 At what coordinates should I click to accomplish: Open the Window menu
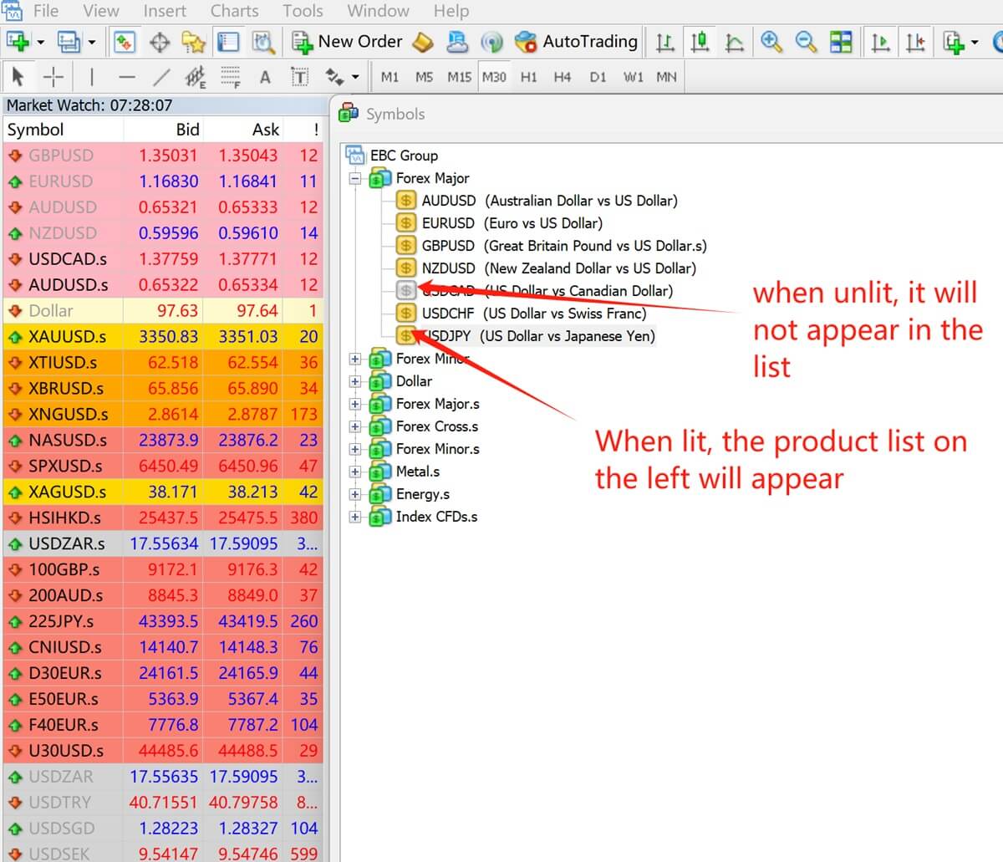click(378, 11)
